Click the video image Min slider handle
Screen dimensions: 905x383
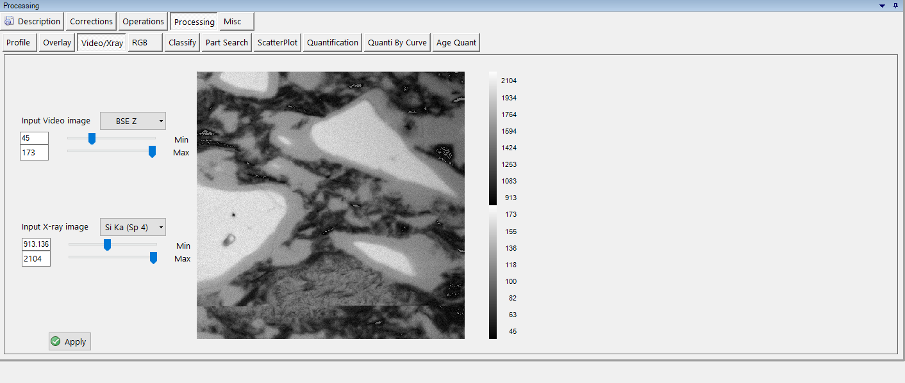click(92, 139)
